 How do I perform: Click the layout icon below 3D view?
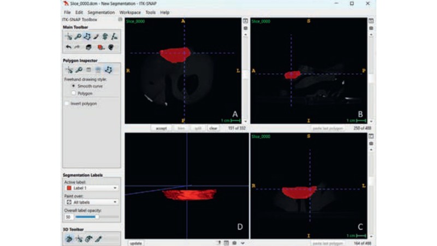click(x=226, y=243)
